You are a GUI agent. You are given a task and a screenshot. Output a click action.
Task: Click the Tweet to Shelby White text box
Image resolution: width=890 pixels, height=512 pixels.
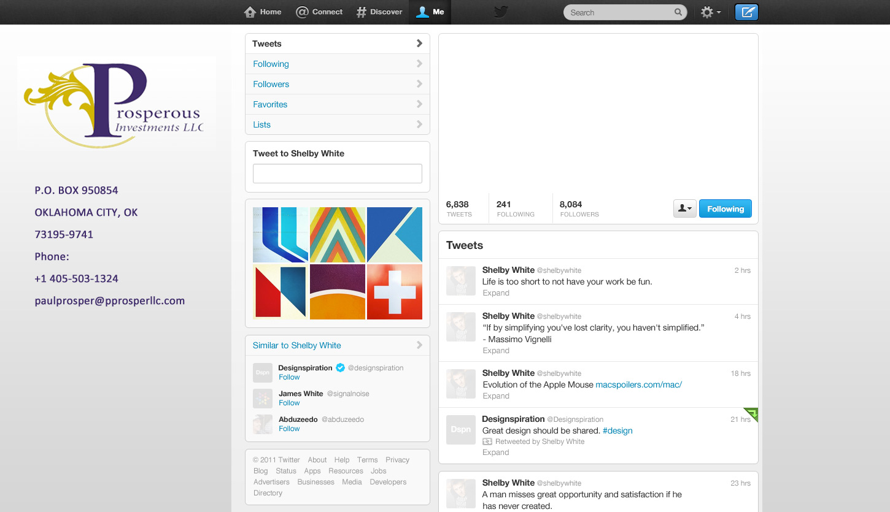coord(338,174)
